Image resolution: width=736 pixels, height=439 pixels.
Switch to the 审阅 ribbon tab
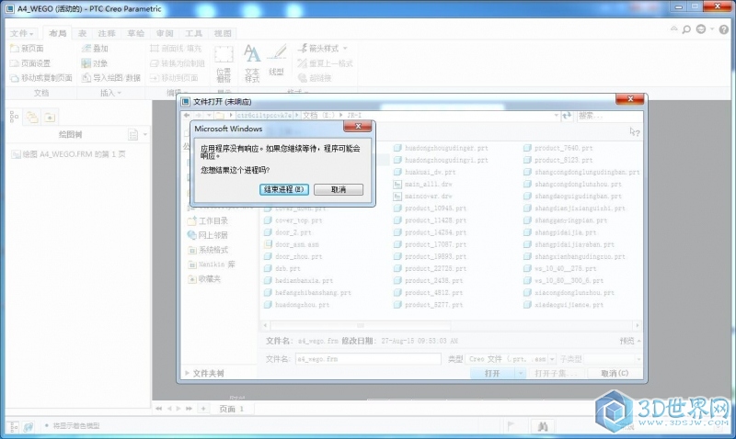(165, 33)
